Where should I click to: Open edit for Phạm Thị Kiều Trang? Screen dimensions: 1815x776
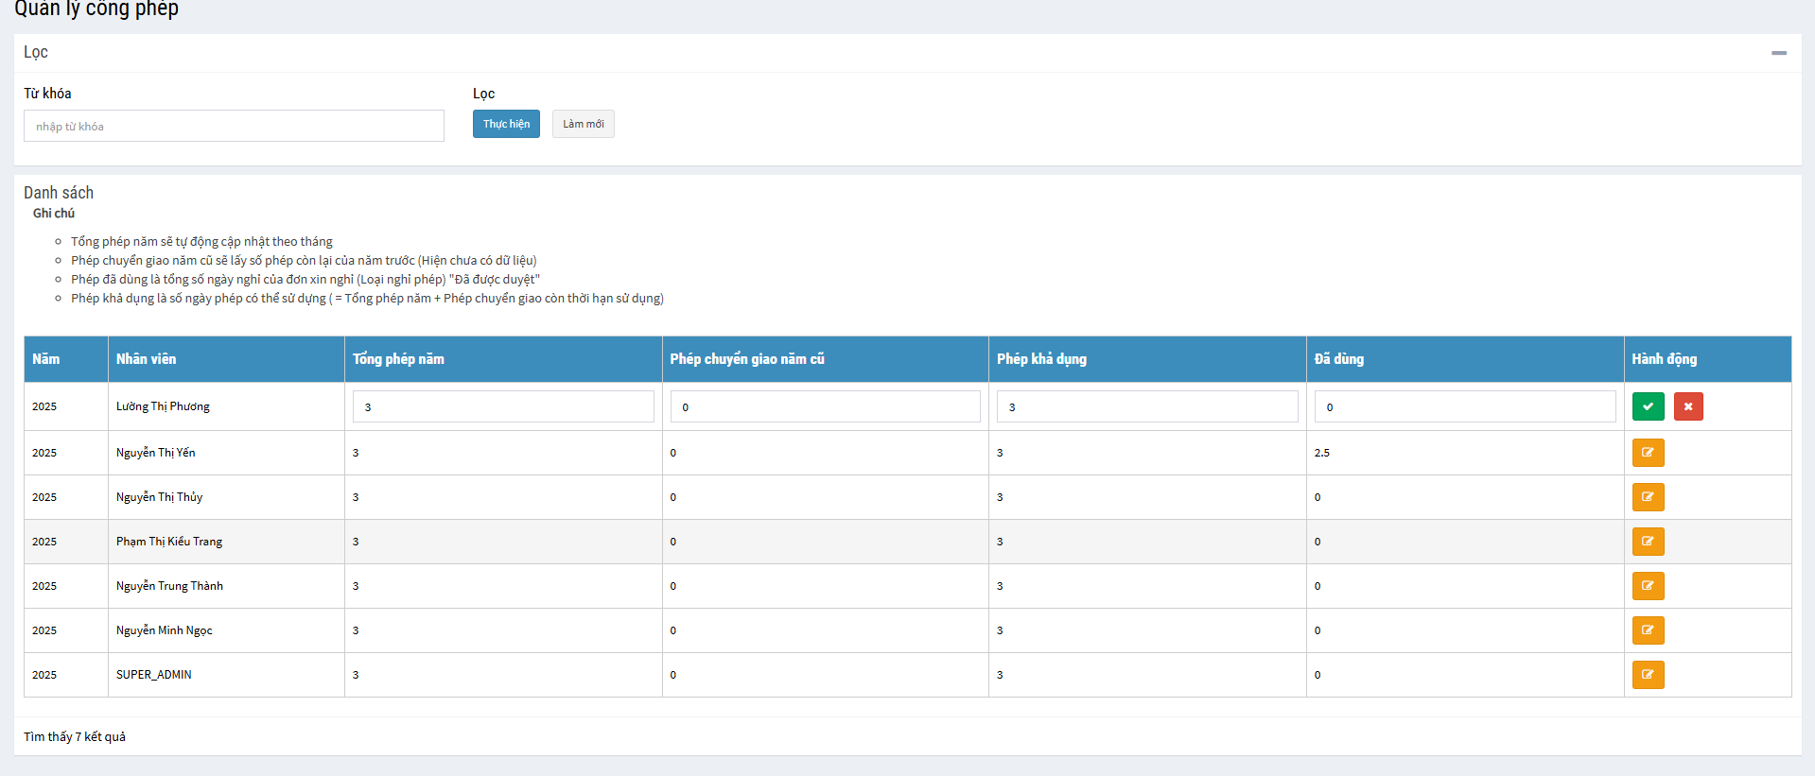1648,542
